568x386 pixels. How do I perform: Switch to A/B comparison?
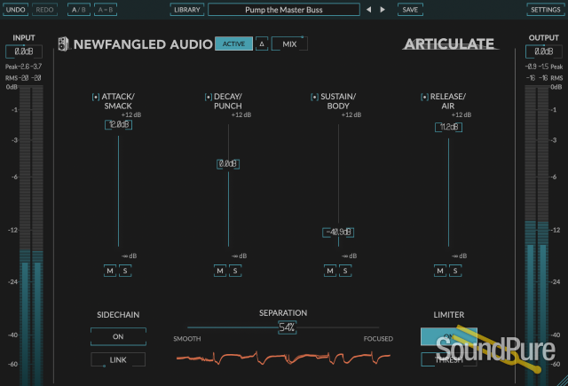(x=78, y=9)
